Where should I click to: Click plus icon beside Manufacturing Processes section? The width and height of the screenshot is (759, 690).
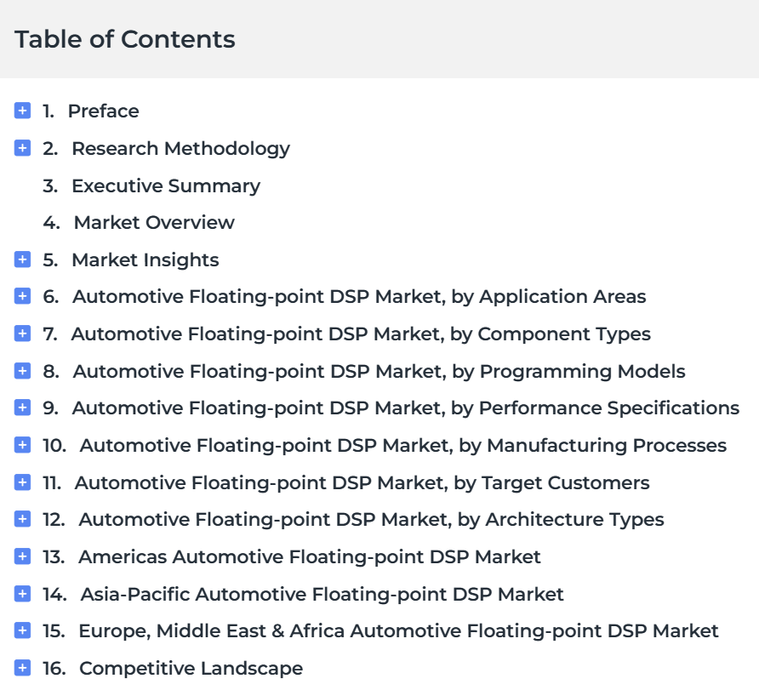(x=22, y=445)
